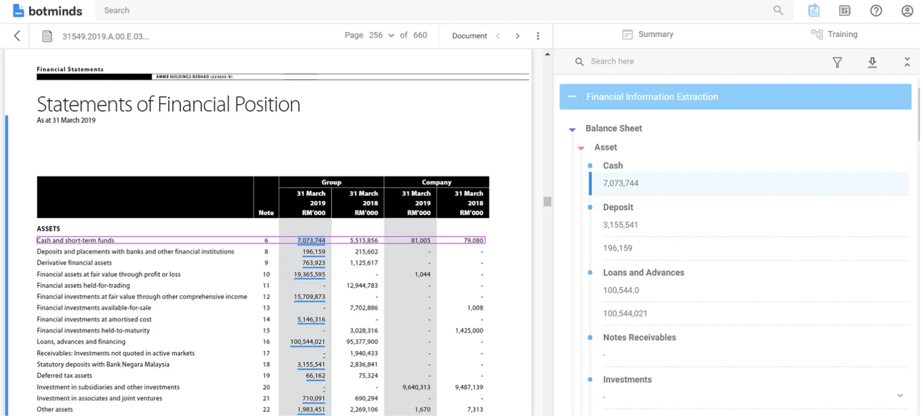
Task: Open the table grid view icon in header
Action: (x=845, y=10)
